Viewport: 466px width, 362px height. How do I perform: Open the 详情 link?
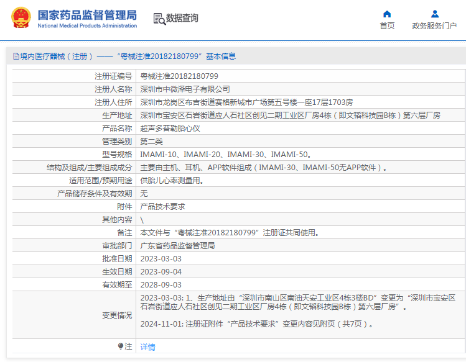pos(147,347)
